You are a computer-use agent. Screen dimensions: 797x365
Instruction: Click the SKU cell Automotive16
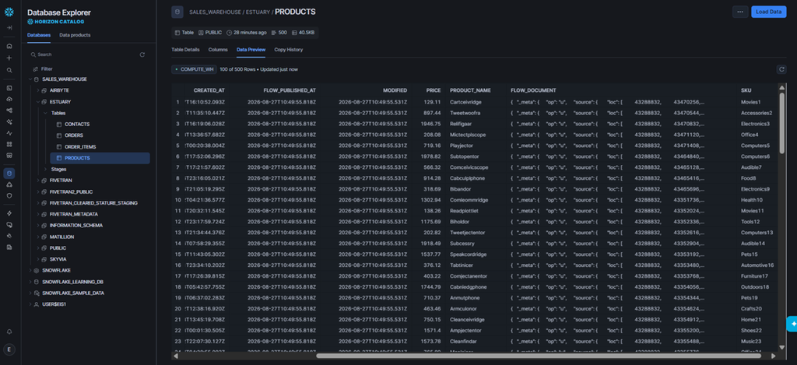pyautogui.click(x=757, y=265)
